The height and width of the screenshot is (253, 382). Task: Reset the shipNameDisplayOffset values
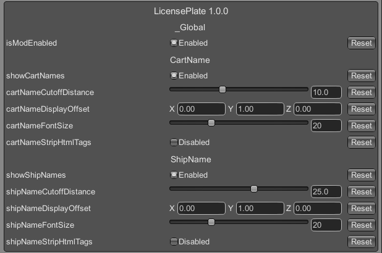pyautogui.click(x=361, y=208)
